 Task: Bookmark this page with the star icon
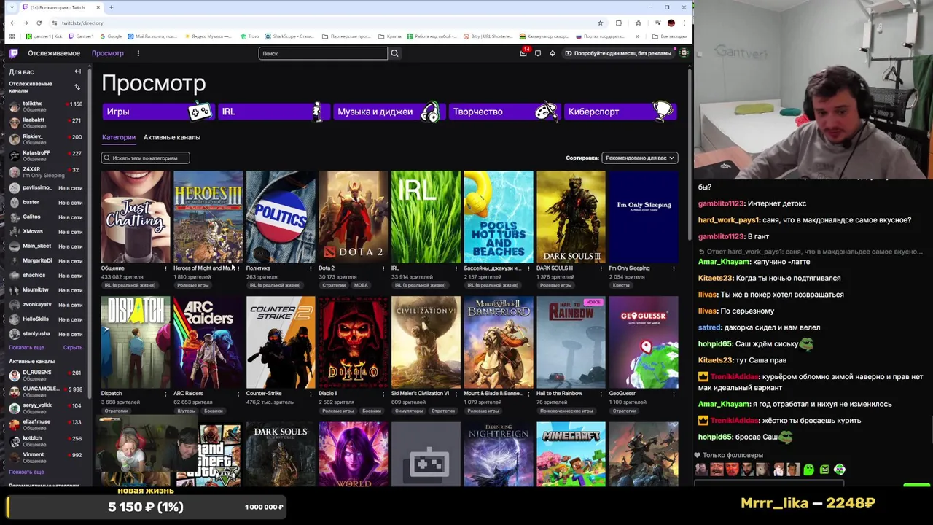pyautogui.click(x=600, y=23)
